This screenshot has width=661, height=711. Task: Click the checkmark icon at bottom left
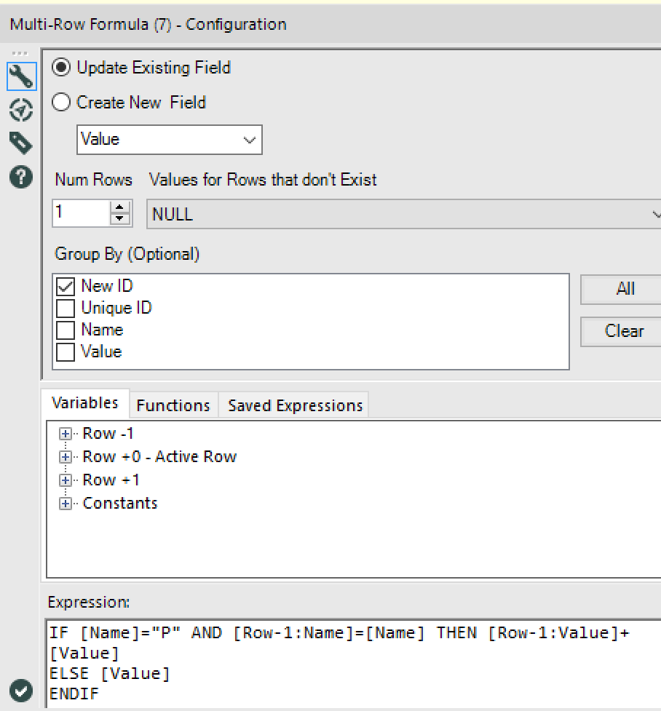pyautogui.click(x=20, y=690)
